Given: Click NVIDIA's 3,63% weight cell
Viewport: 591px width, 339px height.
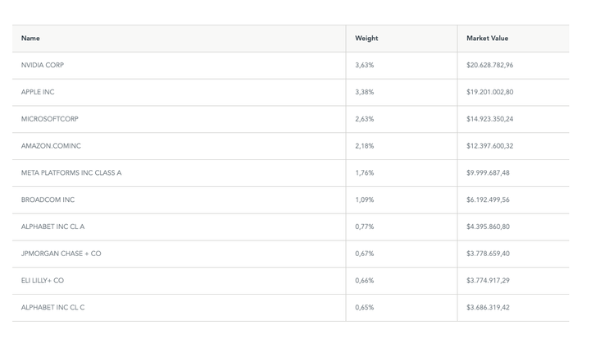Looking at the screenshot, I should [364, 65].
